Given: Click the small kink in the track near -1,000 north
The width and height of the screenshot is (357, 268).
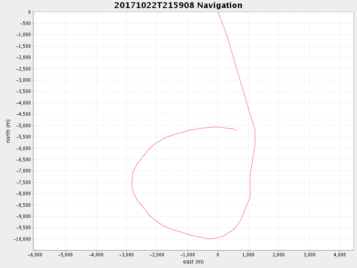Looking at the screenshot, I should click(x=227, y=37).
